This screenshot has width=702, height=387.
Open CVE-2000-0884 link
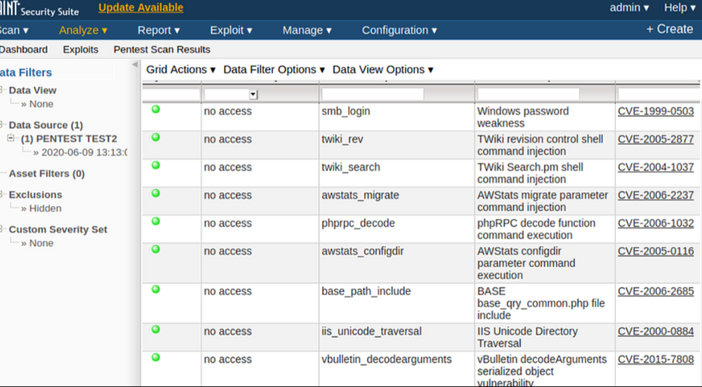pyautogui.click(x=656, y=332)
